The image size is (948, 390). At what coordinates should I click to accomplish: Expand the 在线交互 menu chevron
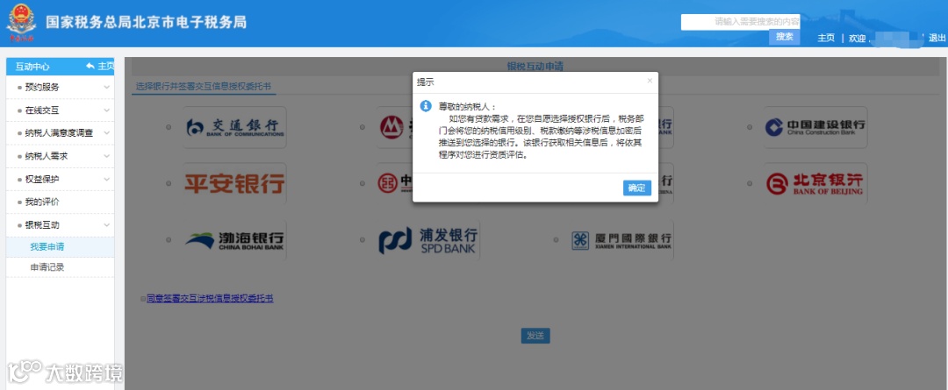click(x=107, y=110)
